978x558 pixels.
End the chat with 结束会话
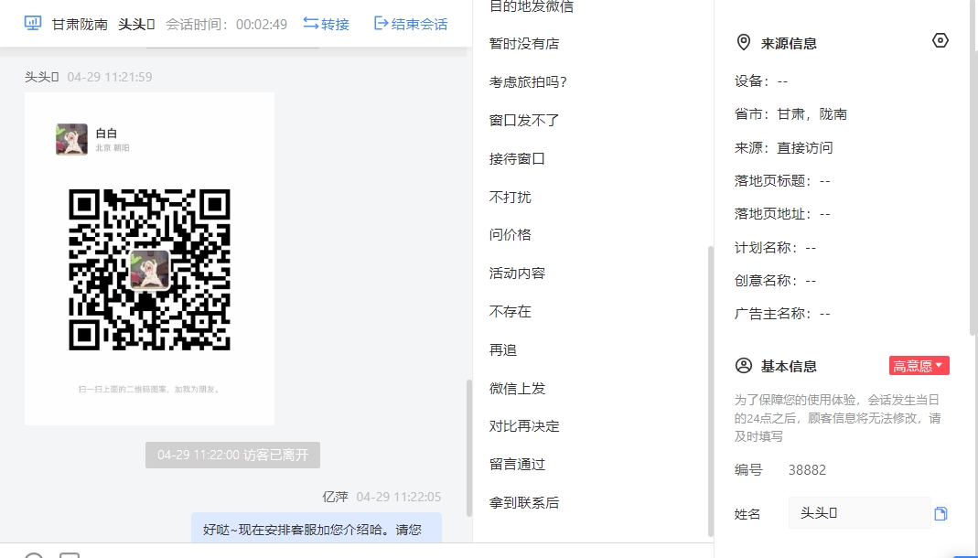(411, 24)
